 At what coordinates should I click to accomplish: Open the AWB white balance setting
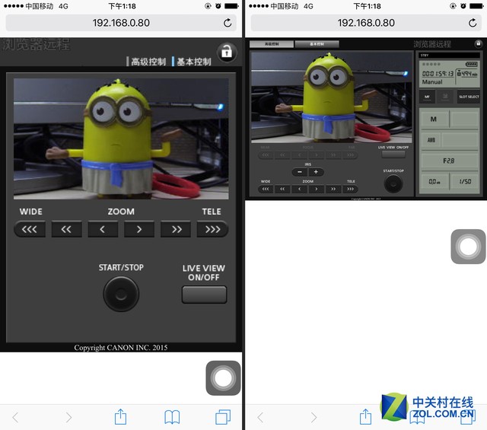(x=433, y=140)
